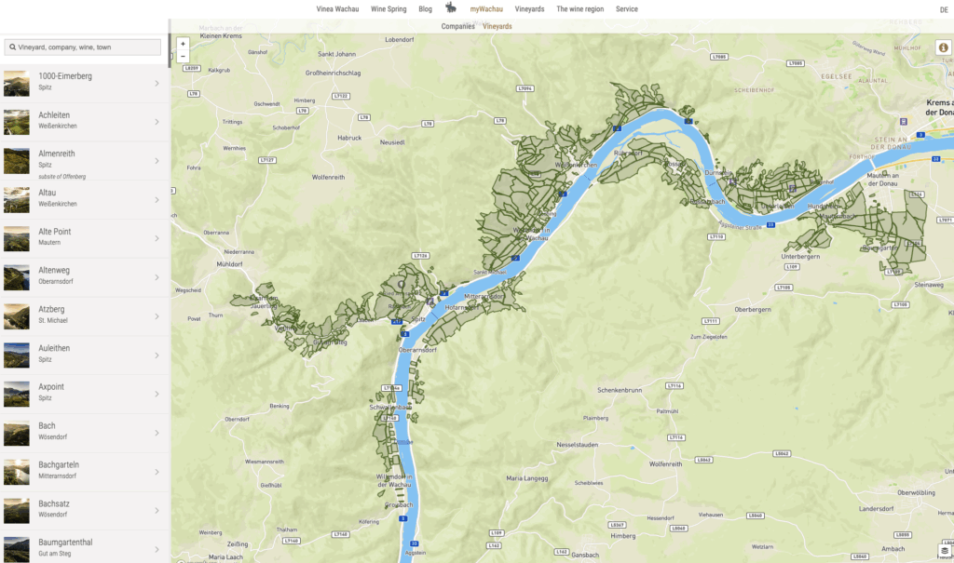Zoom out the map with minus button
Viewport: 954px width, 563px height.
(x=183, y=56)
